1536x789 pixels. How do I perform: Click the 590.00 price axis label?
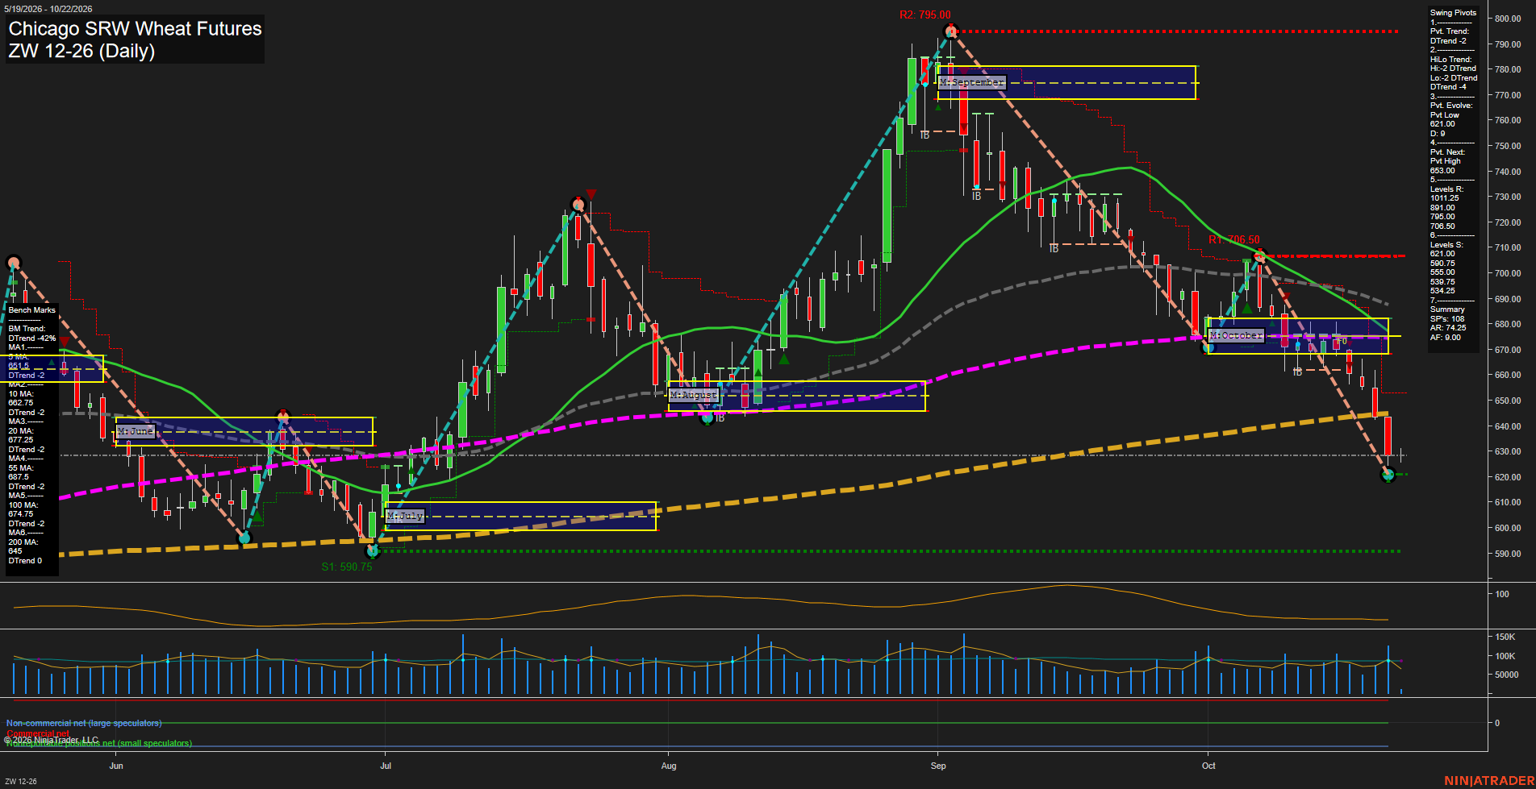(x=1508, y=554)
